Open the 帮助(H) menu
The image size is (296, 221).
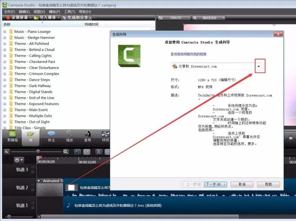pos(85,12)
